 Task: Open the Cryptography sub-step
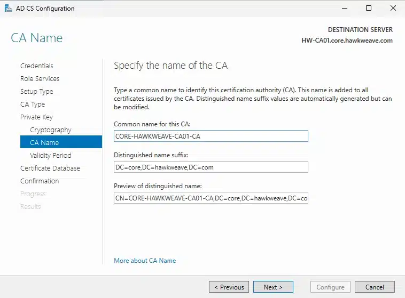[50, 130]
